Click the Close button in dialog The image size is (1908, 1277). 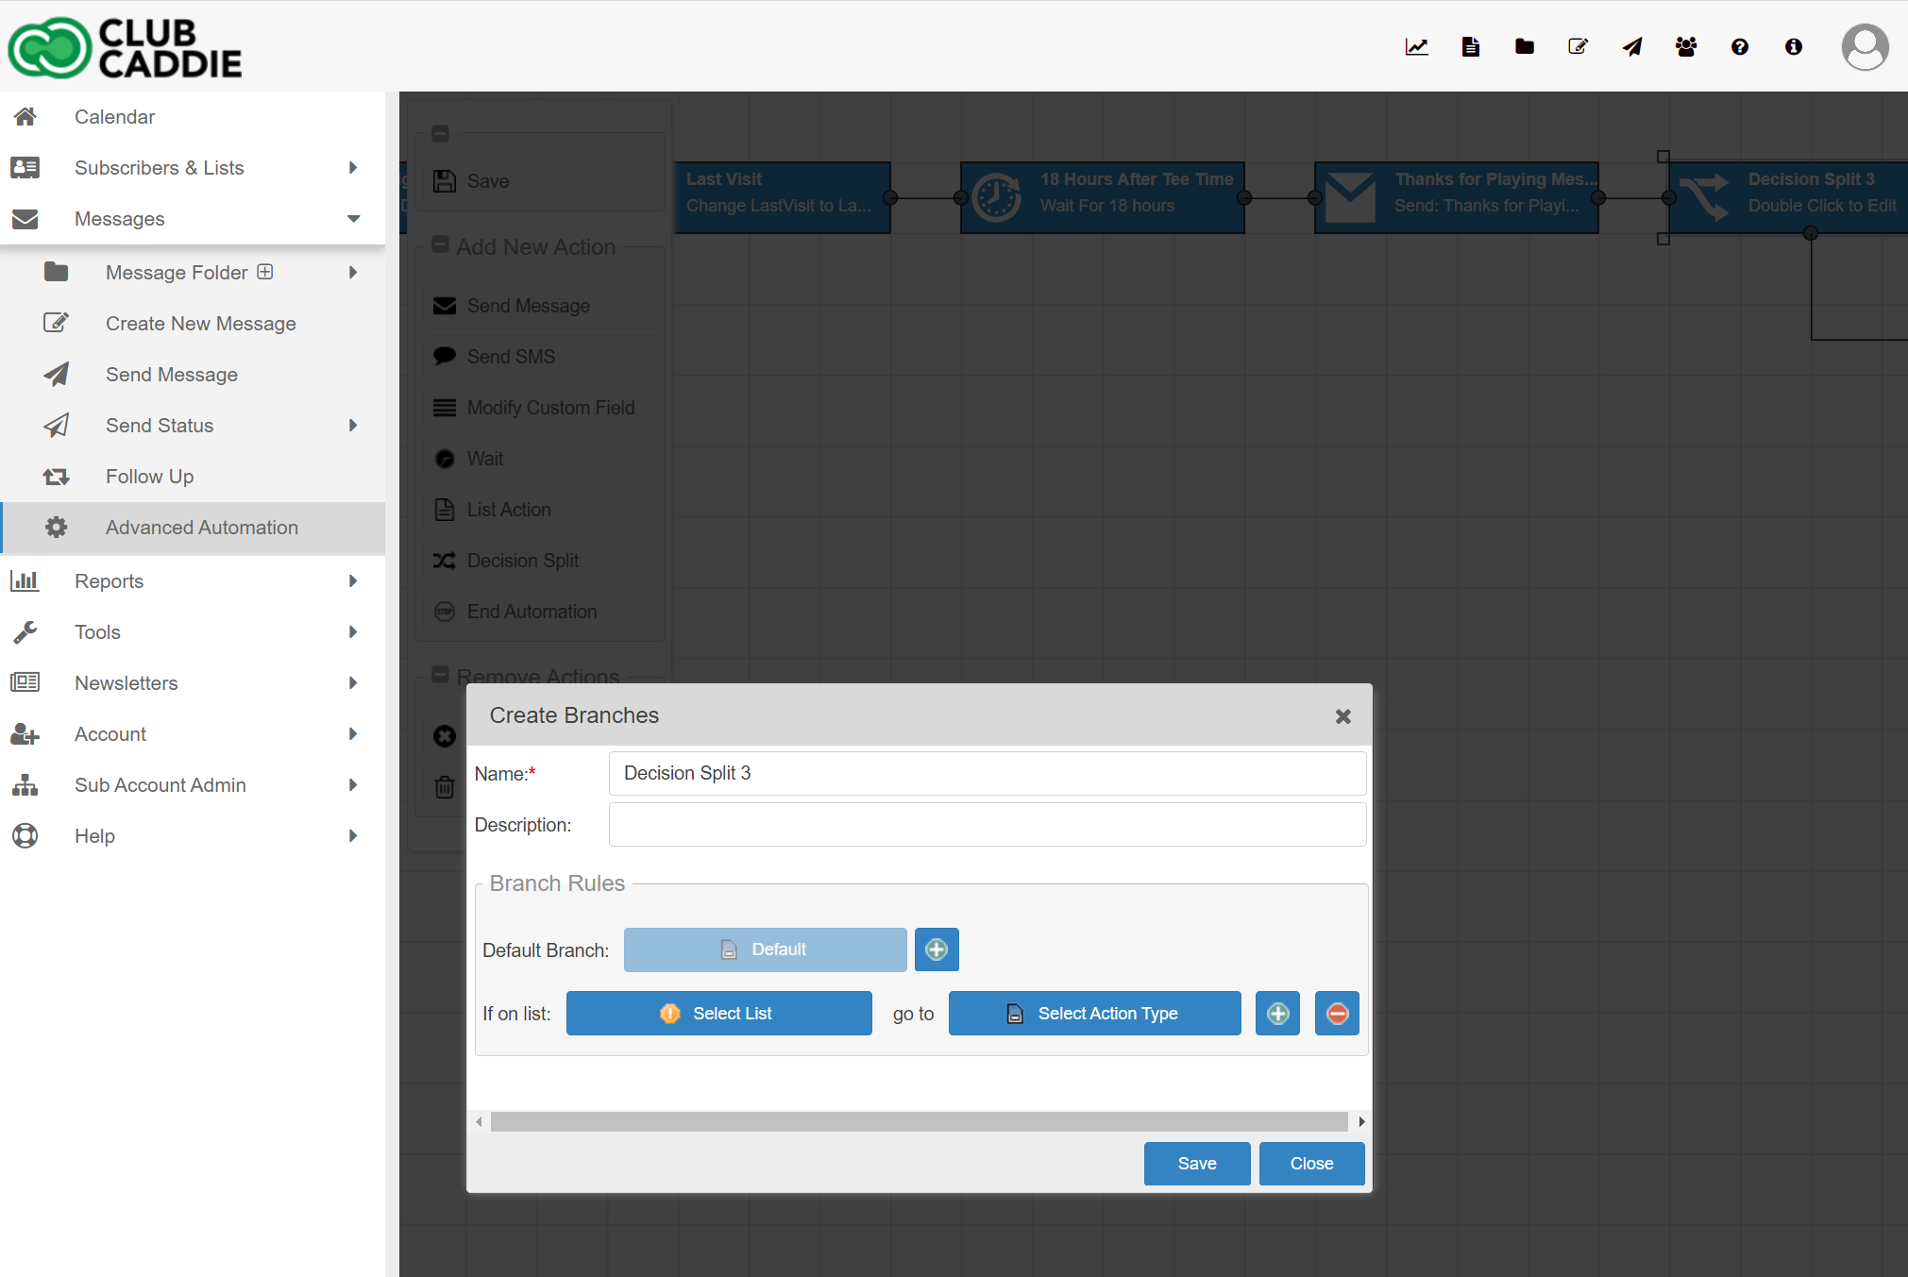pyautogui.click(x=1311, y=1164)
